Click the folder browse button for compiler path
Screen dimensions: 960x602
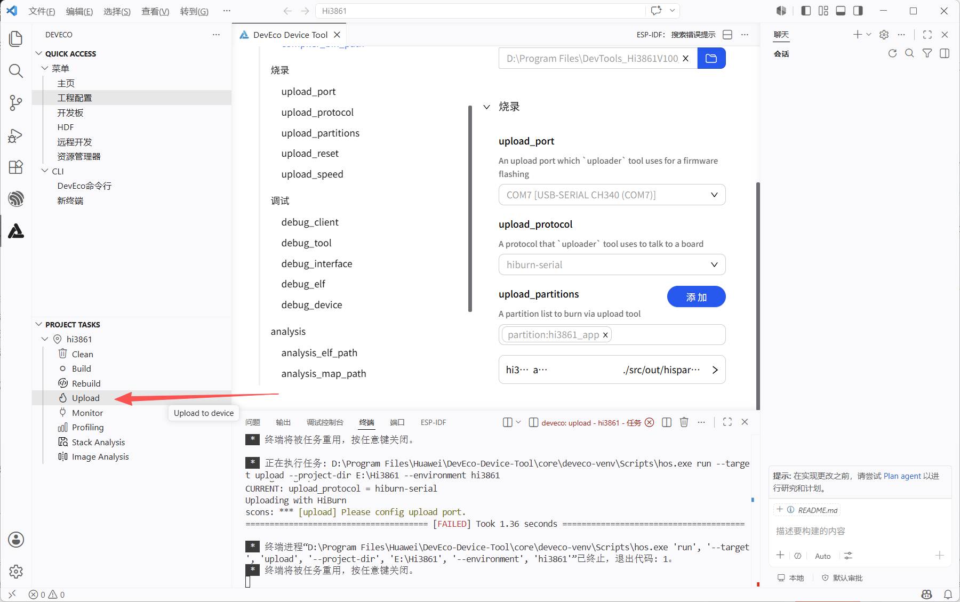click(711, 58)
